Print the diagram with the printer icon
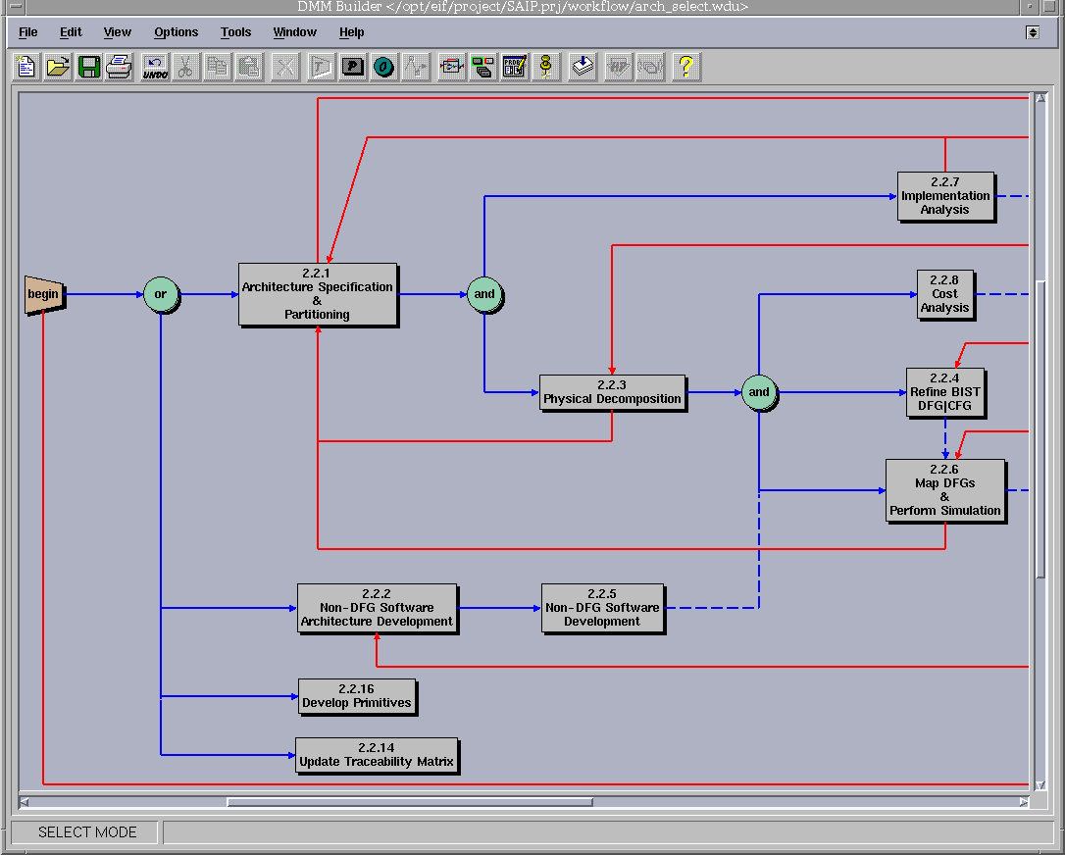This screenshot has height=855, width=1065. click(120, 67)
